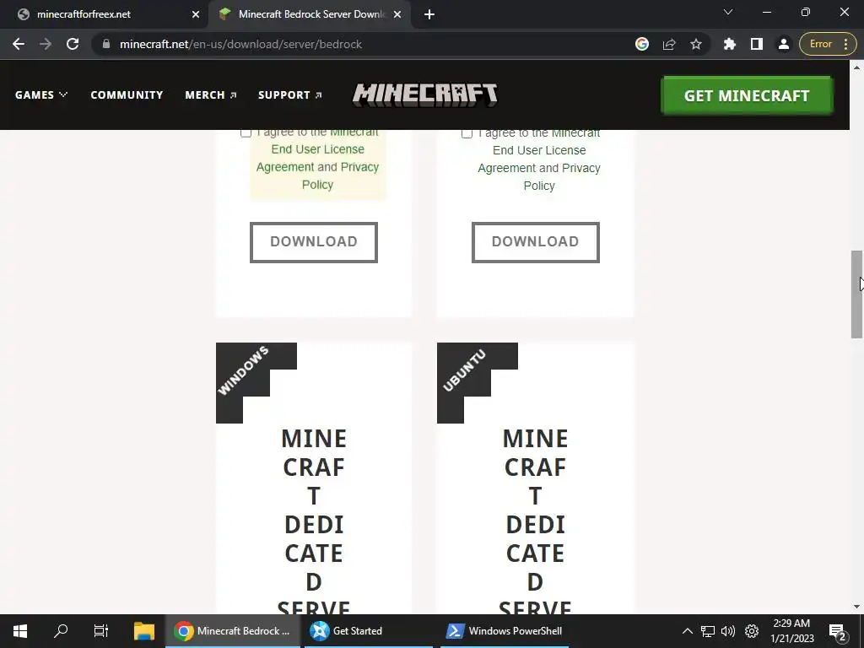Open the SUPPORT external link
Image resolution: width=864 pixels, height=648 pixels.
(290, 94)
